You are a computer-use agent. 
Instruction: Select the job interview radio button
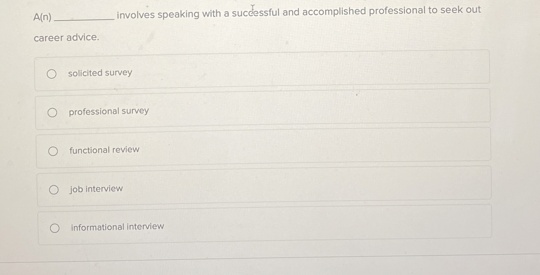click(54, 190)
